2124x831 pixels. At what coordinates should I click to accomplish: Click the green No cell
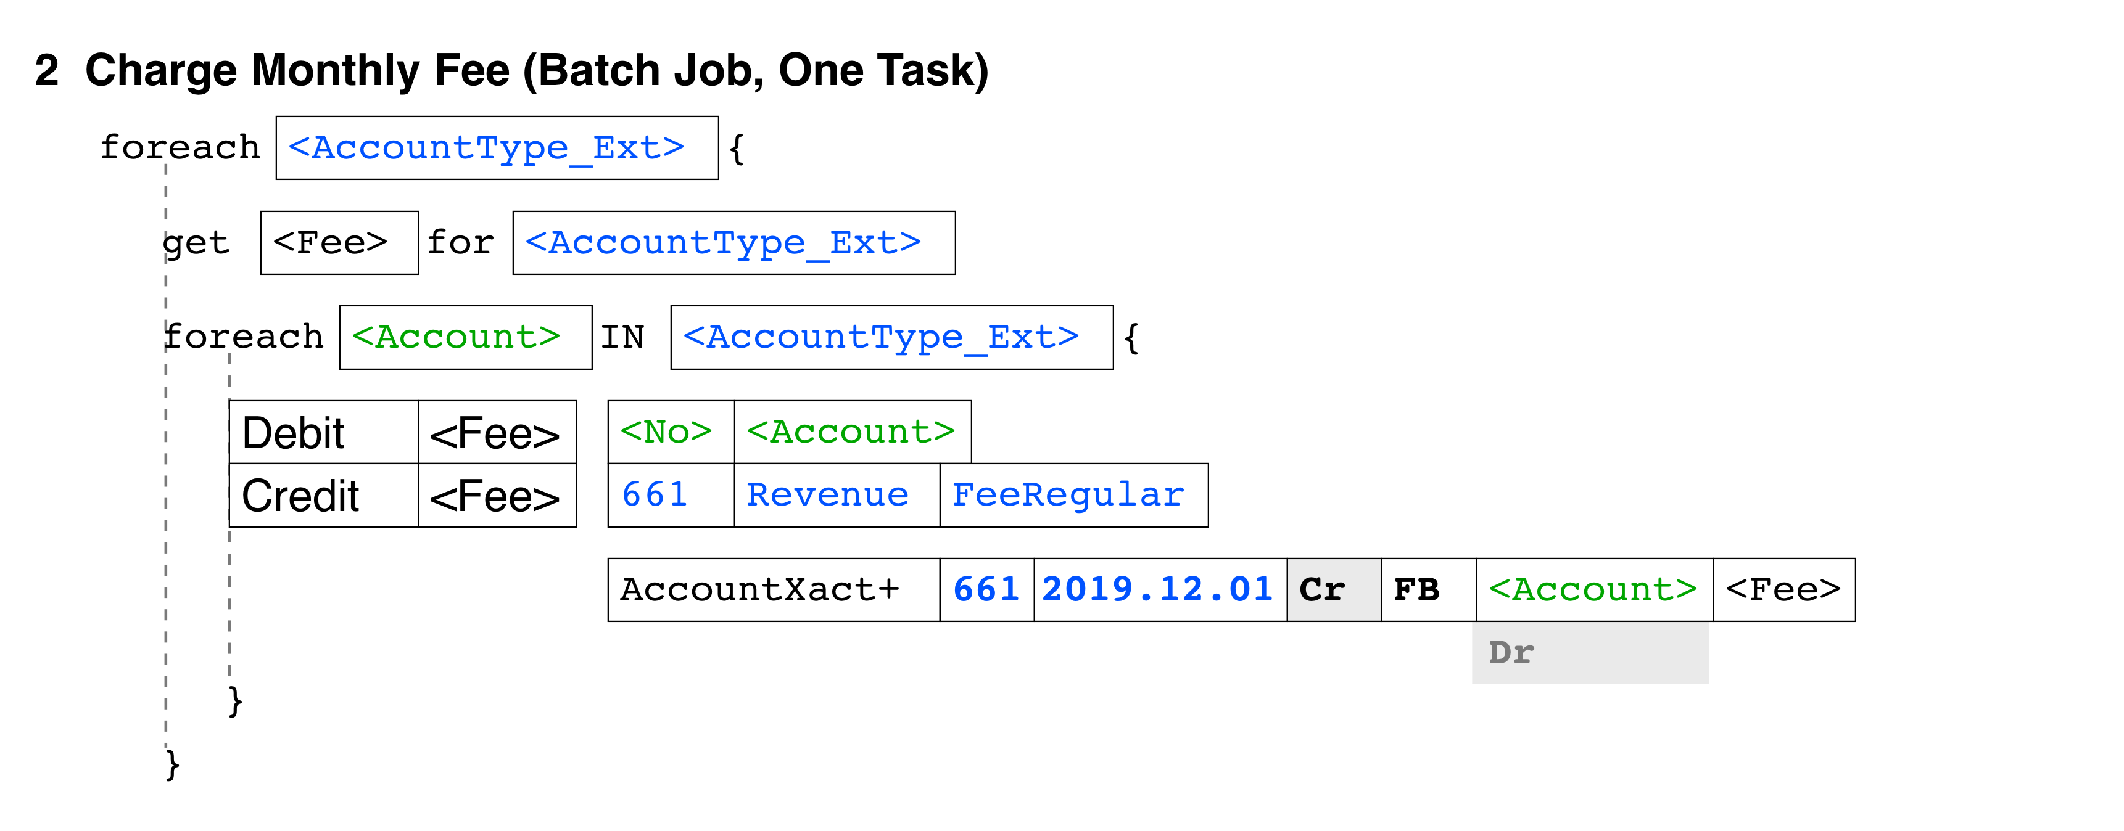(x=671, y=432)
